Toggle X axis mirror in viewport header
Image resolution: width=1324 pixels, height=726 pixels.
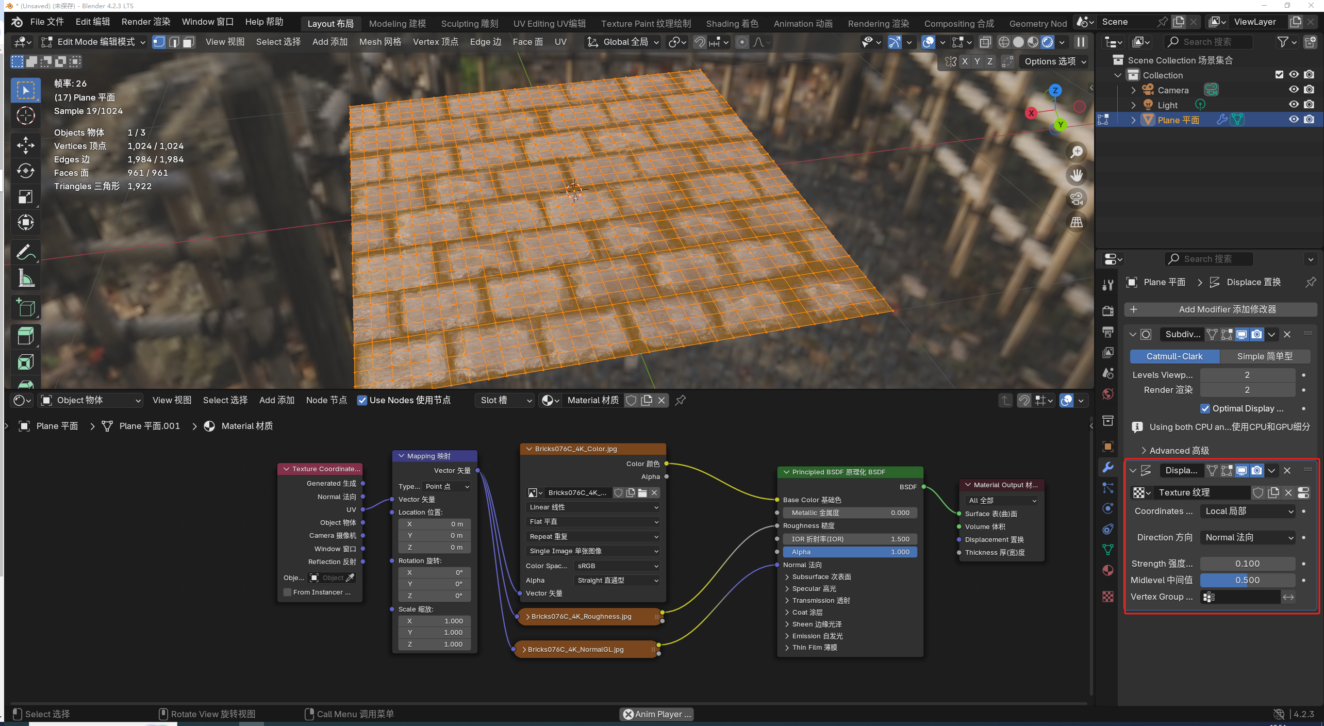click(965, 62)
